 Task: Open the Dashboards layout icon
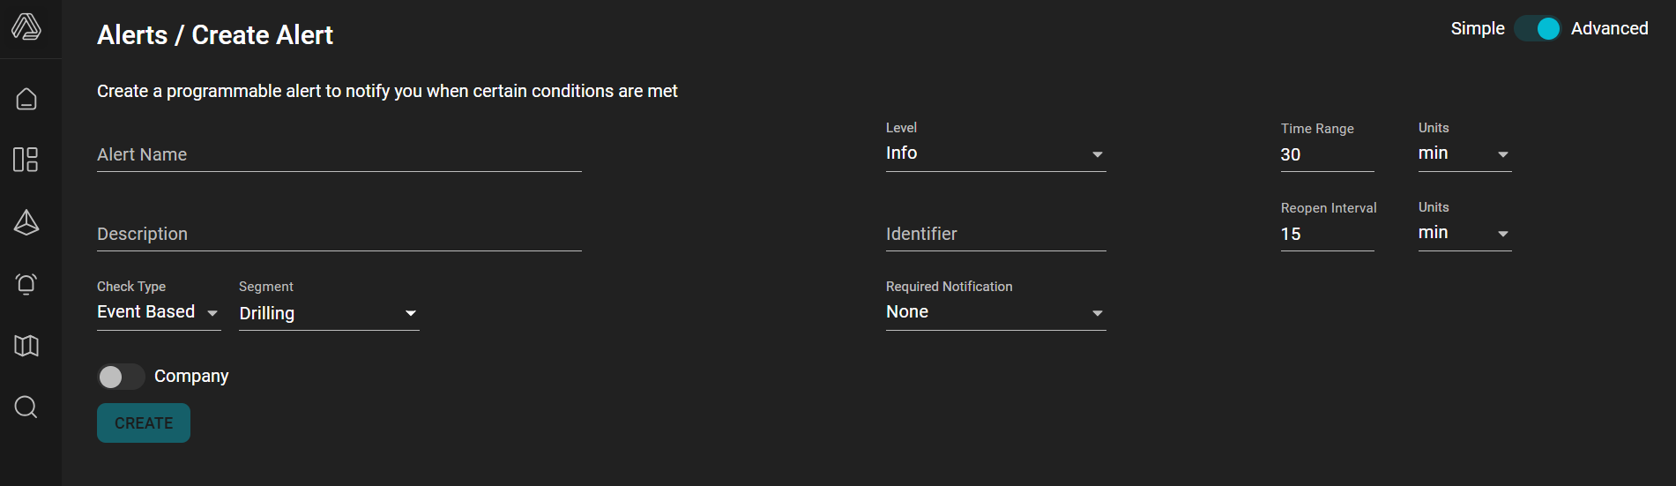click(26, 160)
